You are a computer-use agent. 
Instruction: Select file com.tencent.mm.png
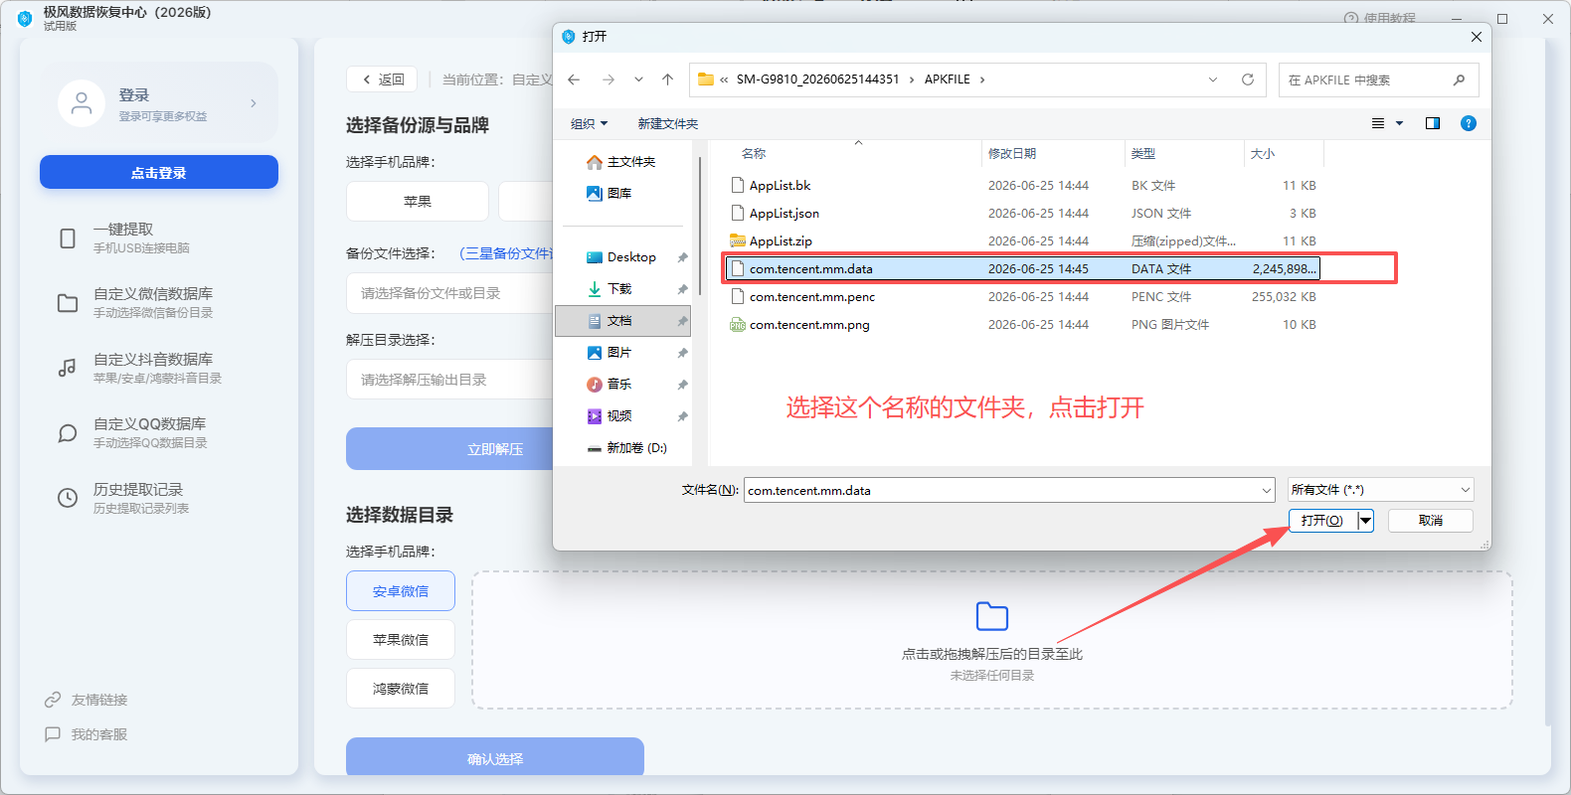tap(1024, 325)
